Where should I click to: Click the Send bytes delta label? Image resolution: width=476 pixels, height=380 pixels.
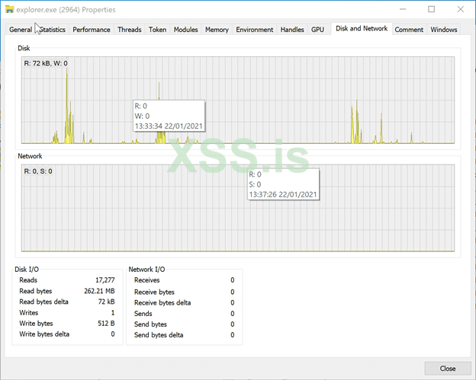pyautogui.click(x=159, y=335)
